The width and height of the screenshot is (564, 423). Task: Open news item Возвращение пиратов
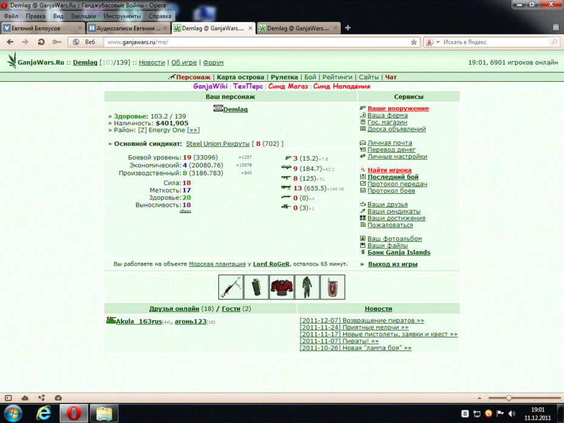coord(362,320)
